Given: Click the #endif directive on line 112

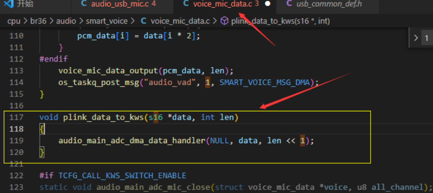Looking at the screenshot, I should [54, 59].
